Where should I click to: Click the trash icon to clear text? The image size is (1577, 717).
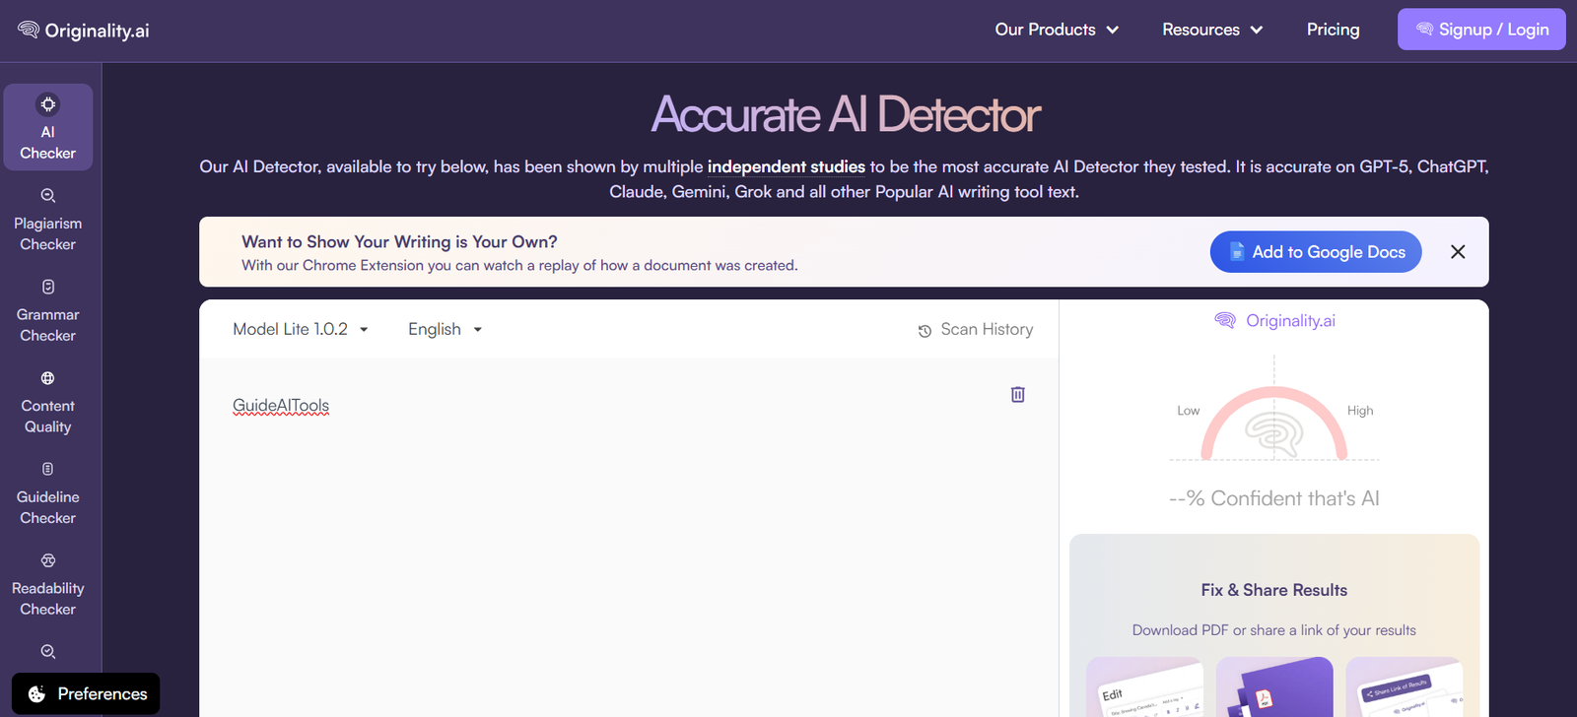pyautogui.click(x=1018, y=394)
